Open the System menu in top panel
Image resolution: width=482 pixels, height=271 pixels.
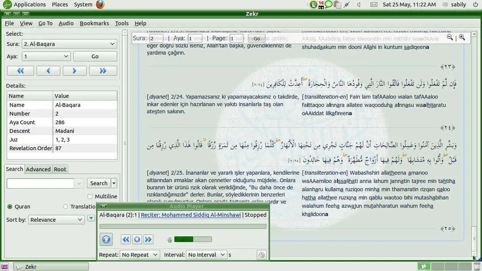pos(83,5)
